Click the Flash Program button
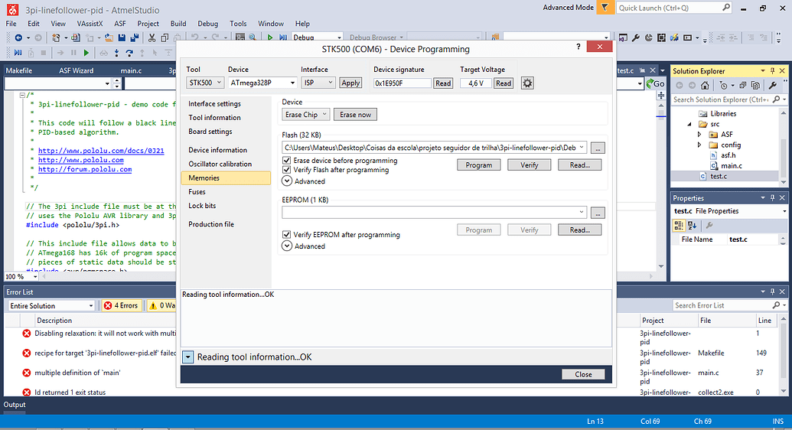The width and height of the screenshot is (792, 430). (x=478, y=165)
